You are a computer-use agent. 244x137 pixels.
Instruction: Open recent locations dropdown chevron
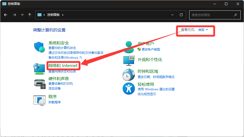22,15
